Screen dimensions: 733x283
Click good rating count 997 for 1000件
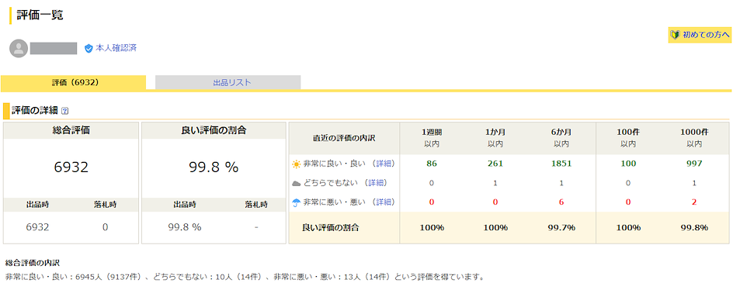point(694,164)
